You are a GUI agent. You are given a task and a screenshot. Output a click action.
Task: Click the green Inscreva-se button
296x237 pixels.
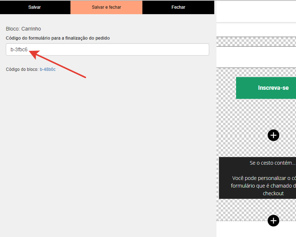coord(266,88)
